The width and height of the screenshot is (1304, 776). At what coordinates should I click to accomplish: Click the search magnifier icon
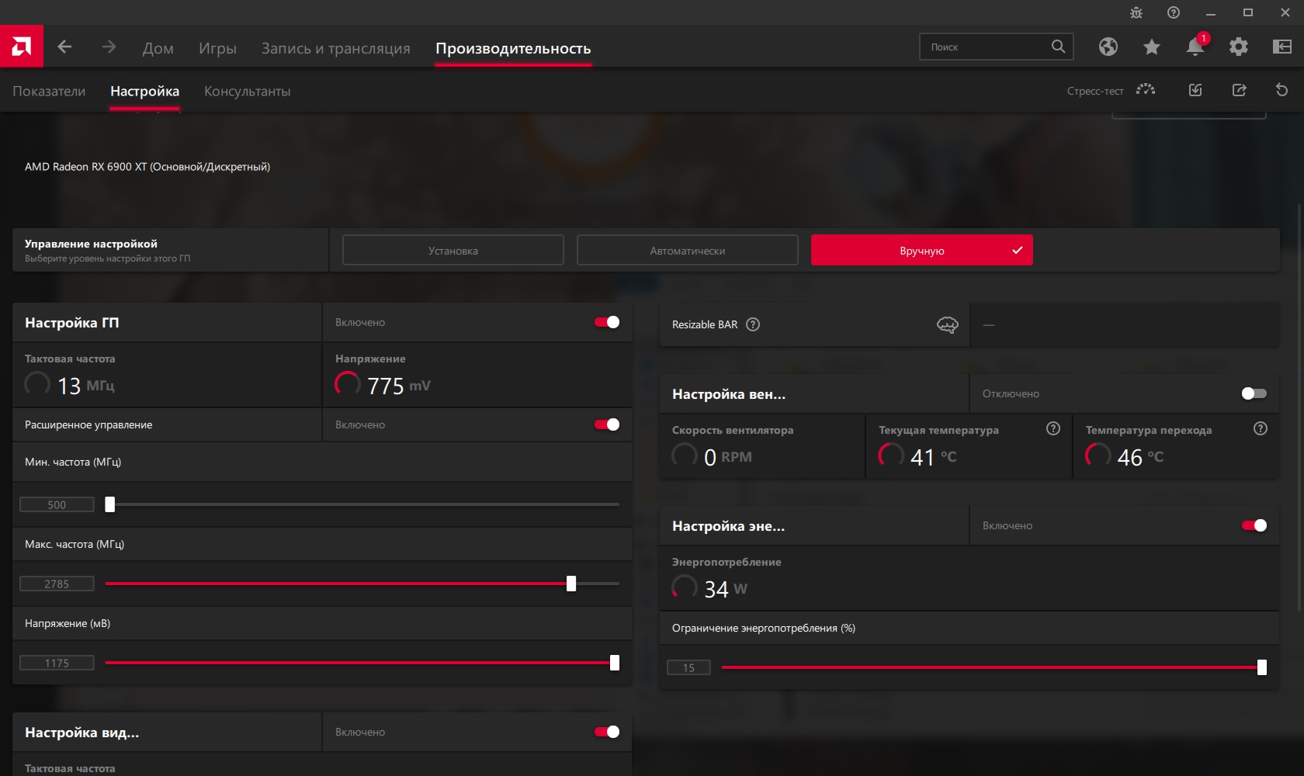[1058, 47]
